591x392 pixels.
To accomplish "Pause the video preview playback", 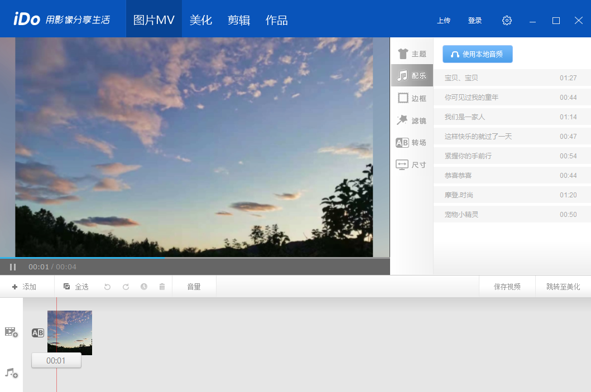I will 13,267.
